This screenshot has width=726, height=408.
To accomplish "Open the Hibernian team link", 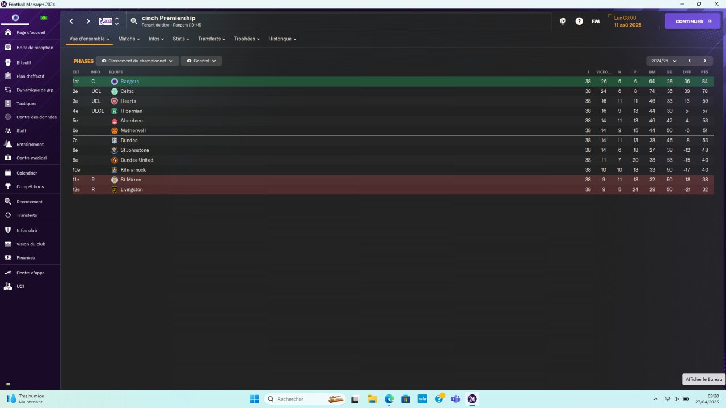I will pyautogui.click(x=131, y=111).
